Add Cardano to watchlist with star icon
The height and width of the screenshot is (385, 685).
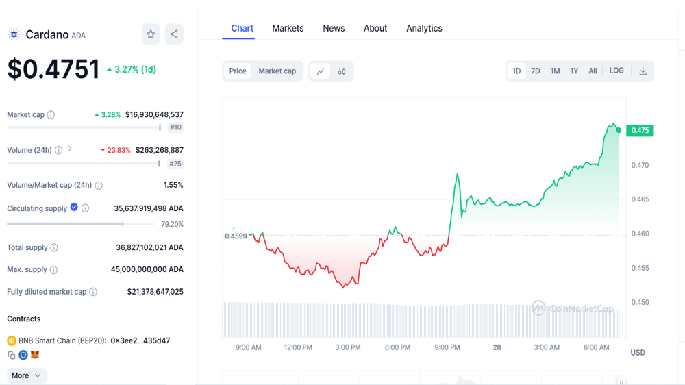tap(151, 34)
